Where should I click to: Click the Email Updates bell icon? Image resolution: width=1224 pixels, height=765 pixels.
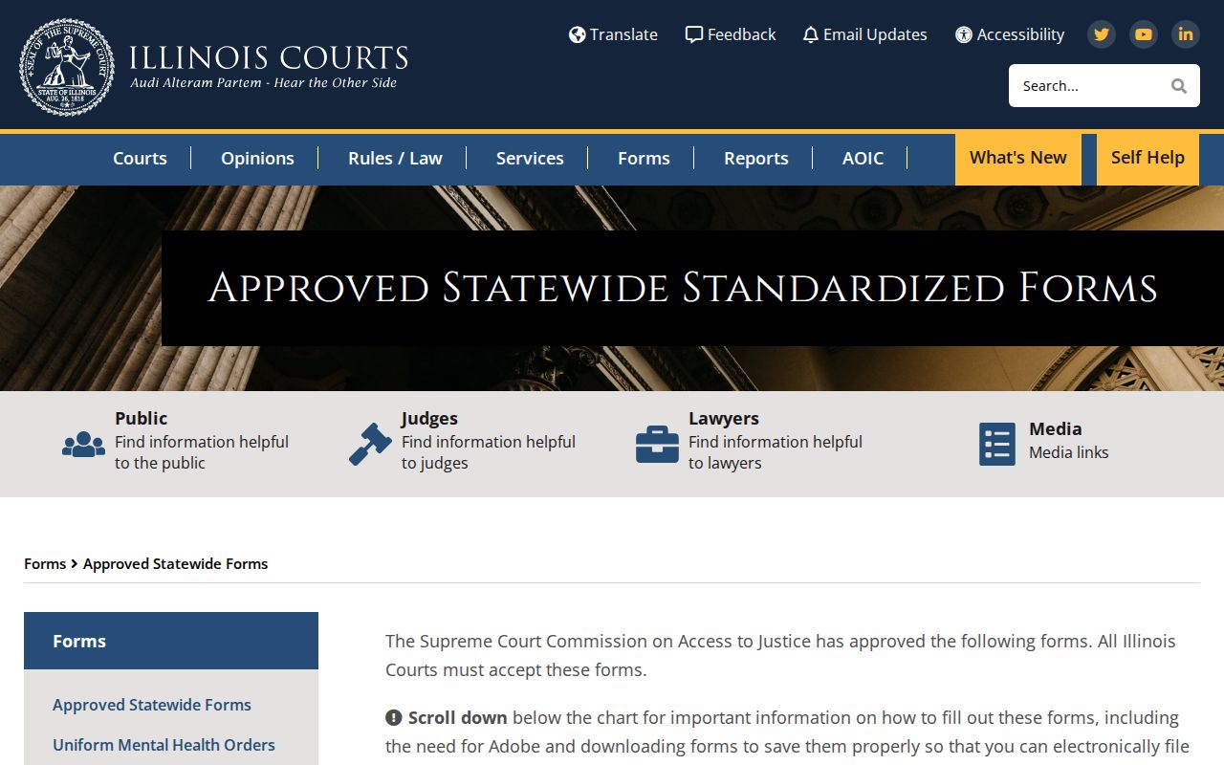pos(811,34)
